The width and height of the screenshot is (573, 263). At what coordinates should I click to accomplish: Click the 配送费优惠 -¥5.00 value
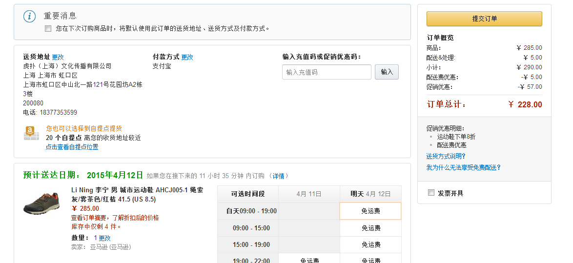[x=532, y=77]
